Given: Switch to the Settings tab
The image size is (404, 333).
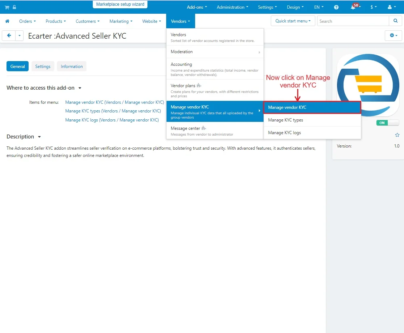Looking at the screenshot, I should 43,67.
